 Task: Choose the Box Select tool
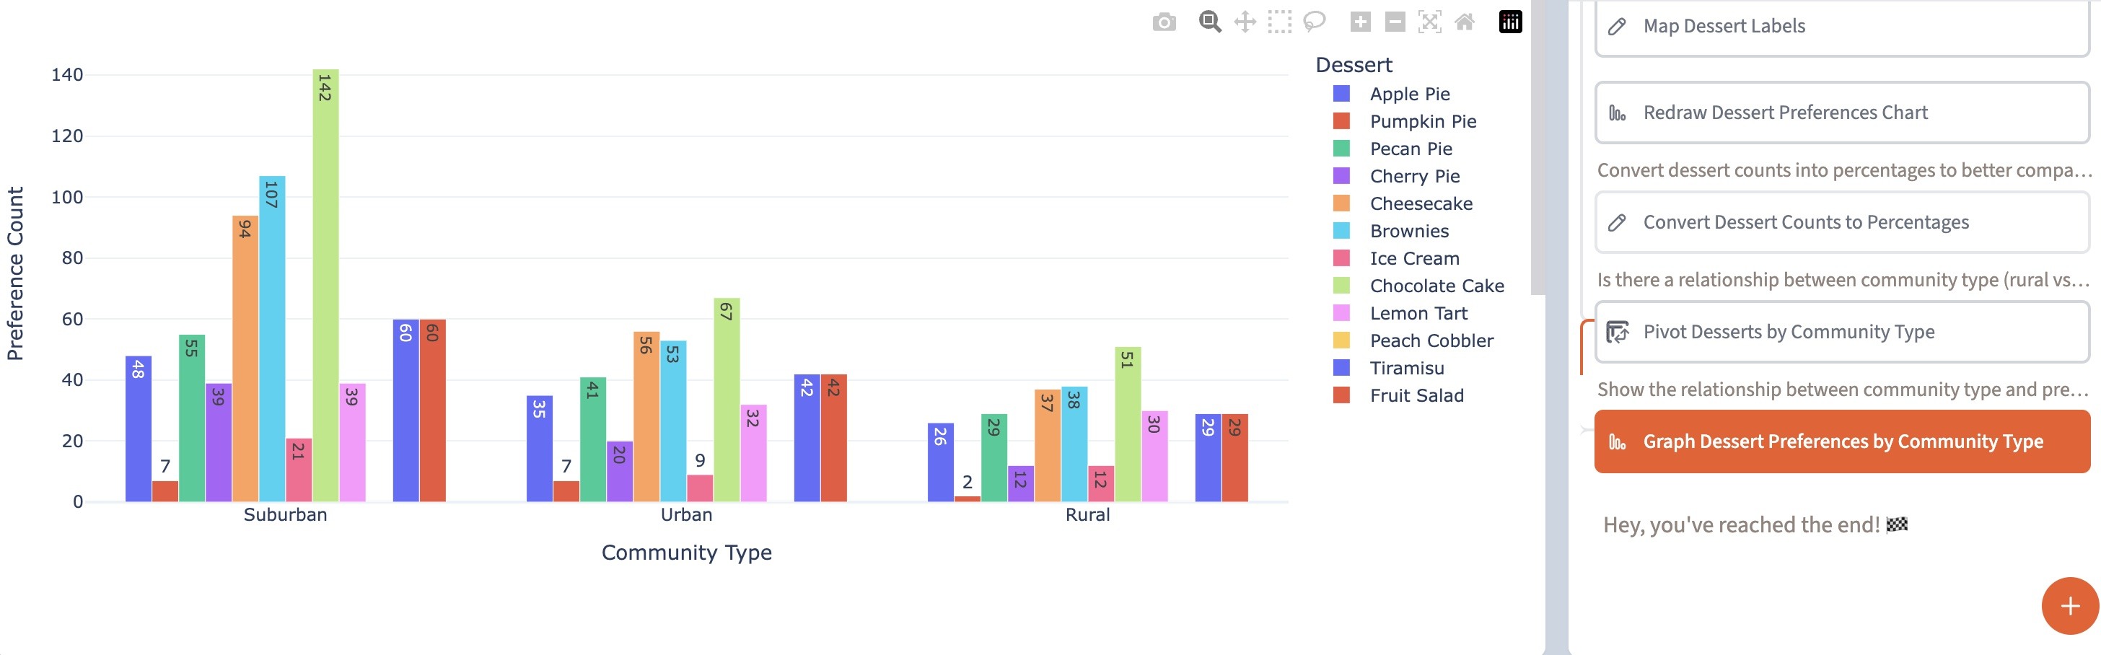tap(1280, 22)
